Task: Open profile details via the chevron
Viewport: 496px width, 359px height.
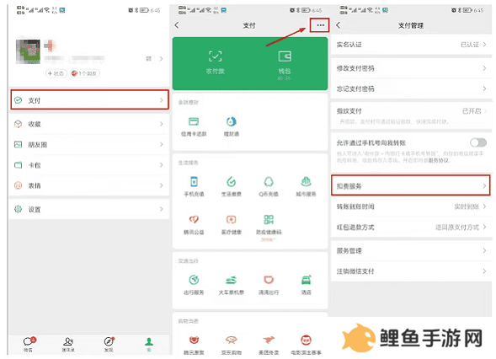Action: 162,58
